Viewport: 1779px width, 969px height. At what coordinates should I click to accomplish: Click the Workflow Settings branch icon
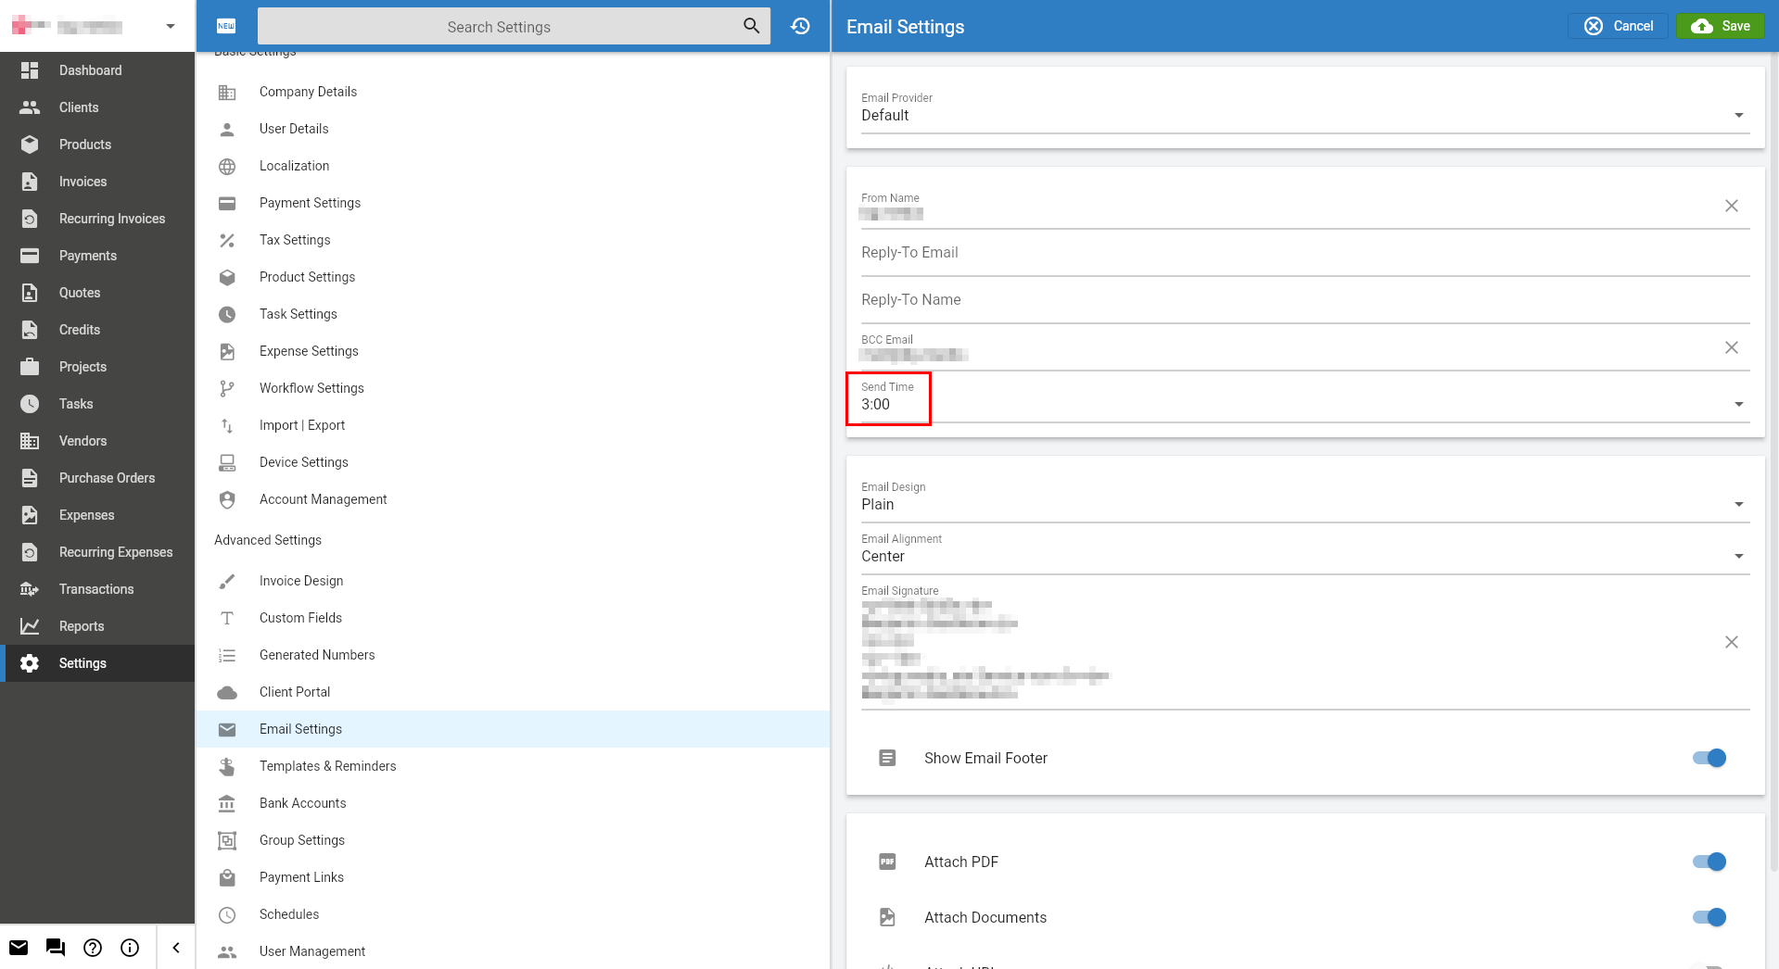pyautogui.click(x=227, y=388)
